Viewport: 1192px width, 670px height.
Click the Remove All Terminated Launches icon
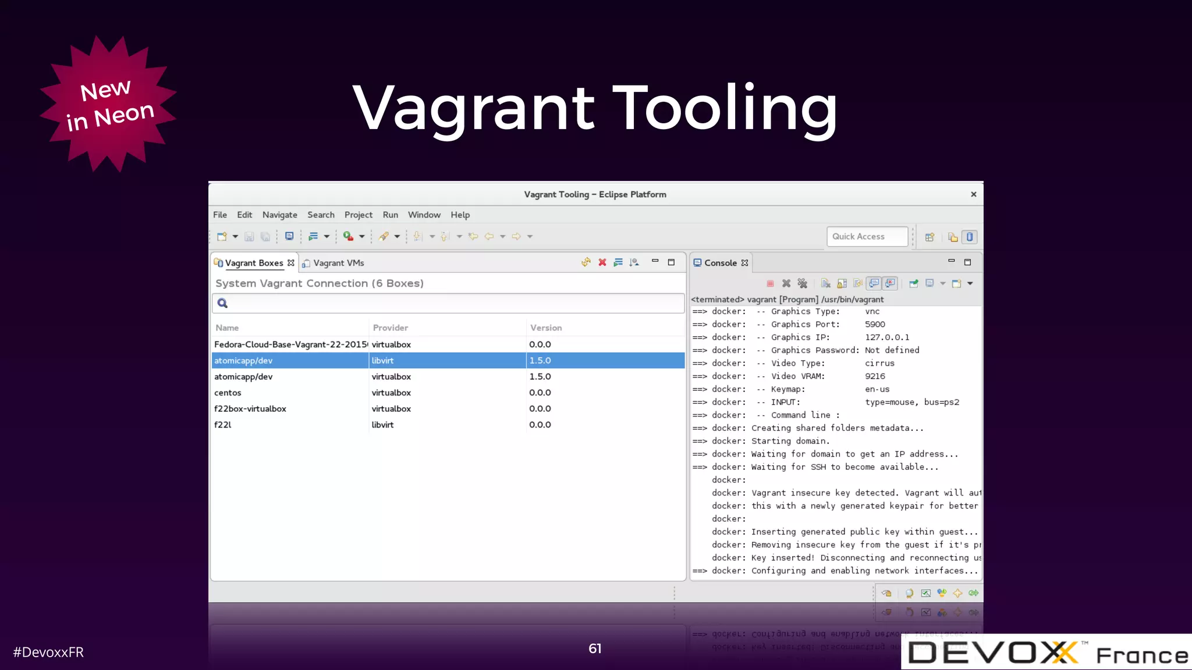803,283
